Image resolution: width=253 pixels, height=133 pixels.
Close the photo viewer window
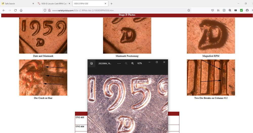[x=164, y=62]
